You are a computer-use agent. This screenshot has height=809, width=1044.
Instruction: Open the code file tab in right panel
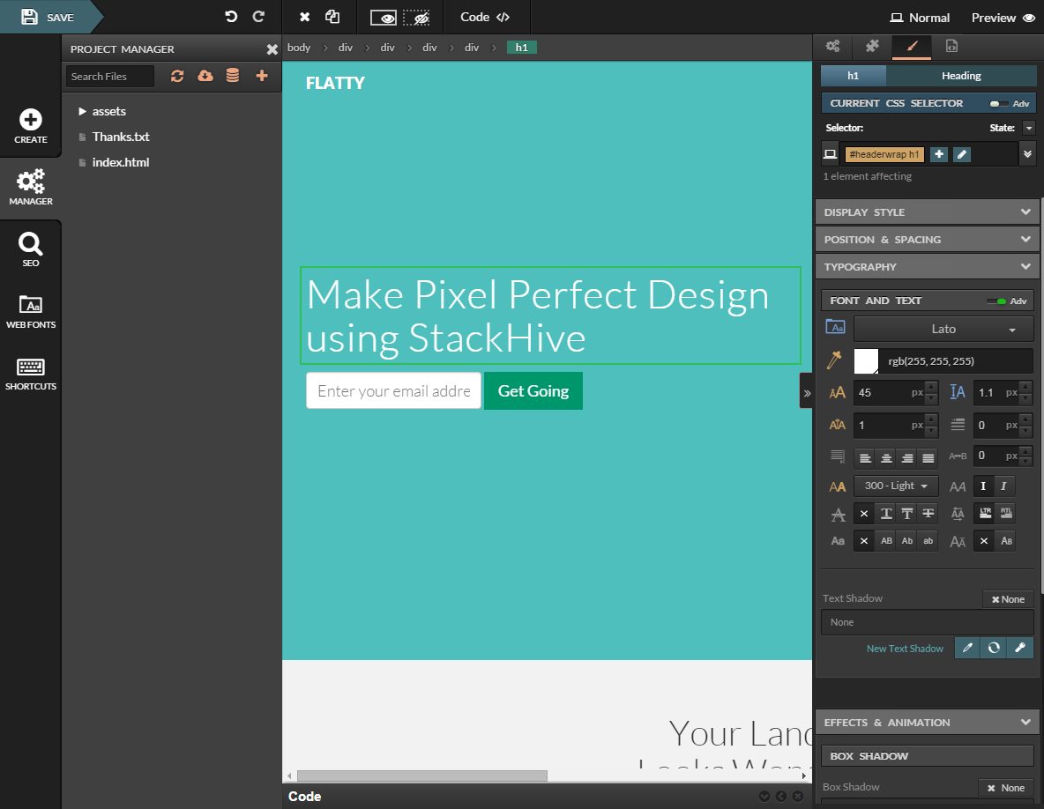pos(951,46)
